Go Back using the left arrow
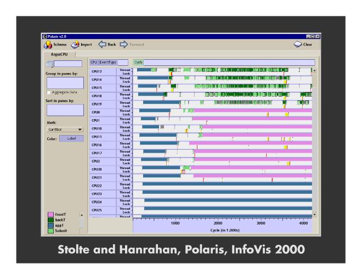362x280 pixels. point(102,44)
